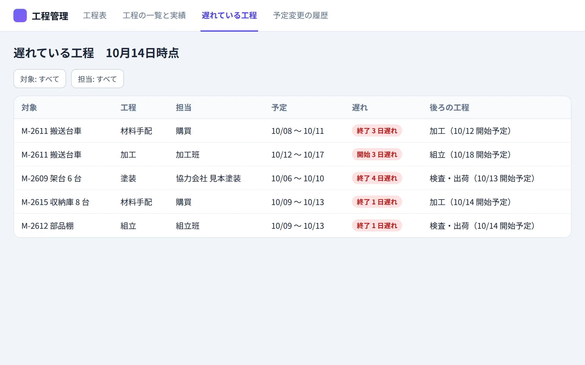Click the 遅れ column header

coord(360,108)
